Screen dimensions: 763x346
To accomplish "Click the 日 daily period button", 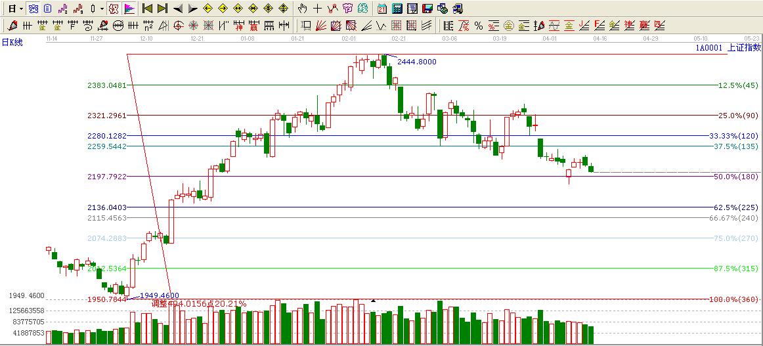I will pos(11,9).
